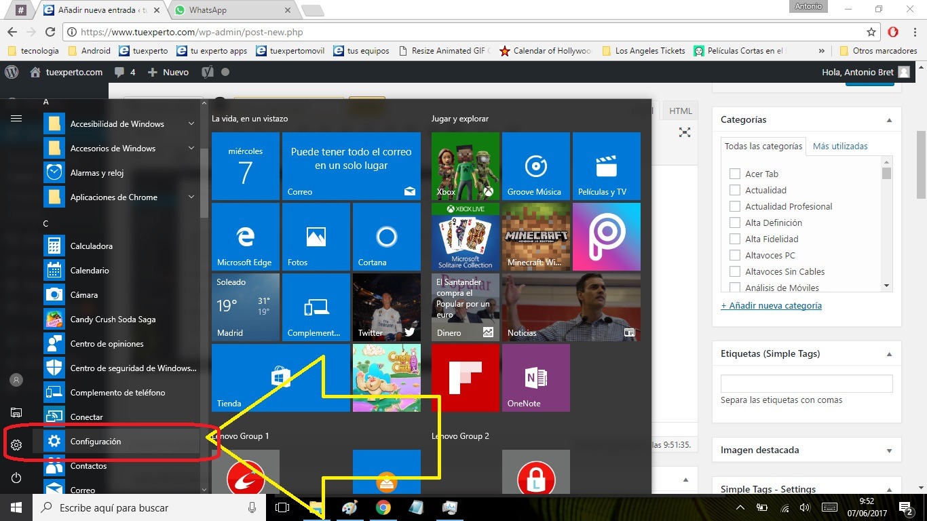Open the Correo mail tile
927x521 pixels.
352,166
